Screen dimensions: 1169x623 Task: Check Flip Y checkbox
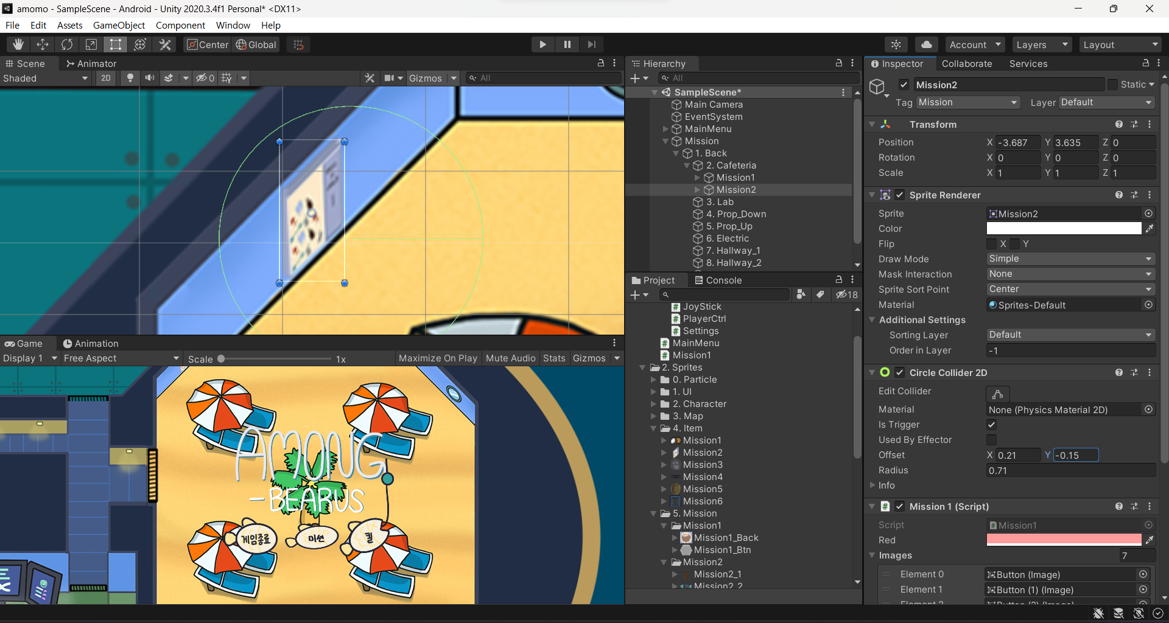pos(1015,244)
